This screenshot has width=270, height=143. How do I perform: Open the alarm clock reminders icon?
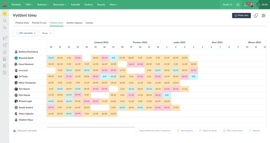pos(5,72)
